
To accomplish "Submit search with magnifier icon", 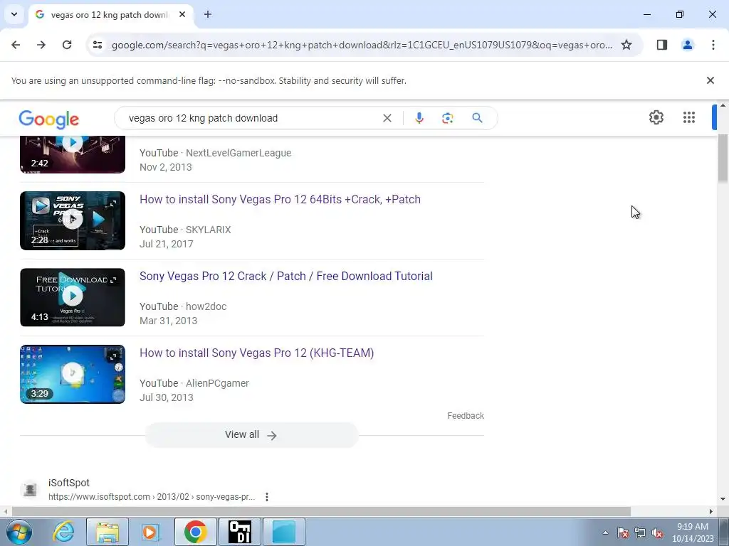I will point(477,118).
